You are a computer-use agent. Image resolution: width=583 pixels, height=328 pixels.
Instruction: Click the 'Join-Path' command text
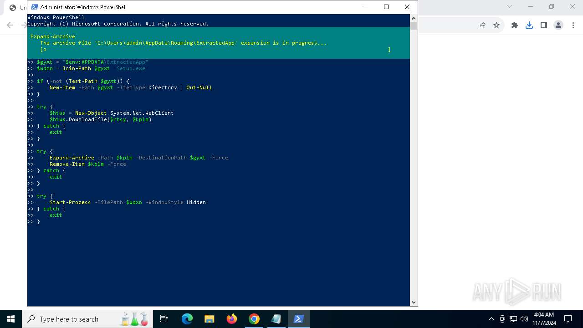pyautogui.click(x=77, y=68)
